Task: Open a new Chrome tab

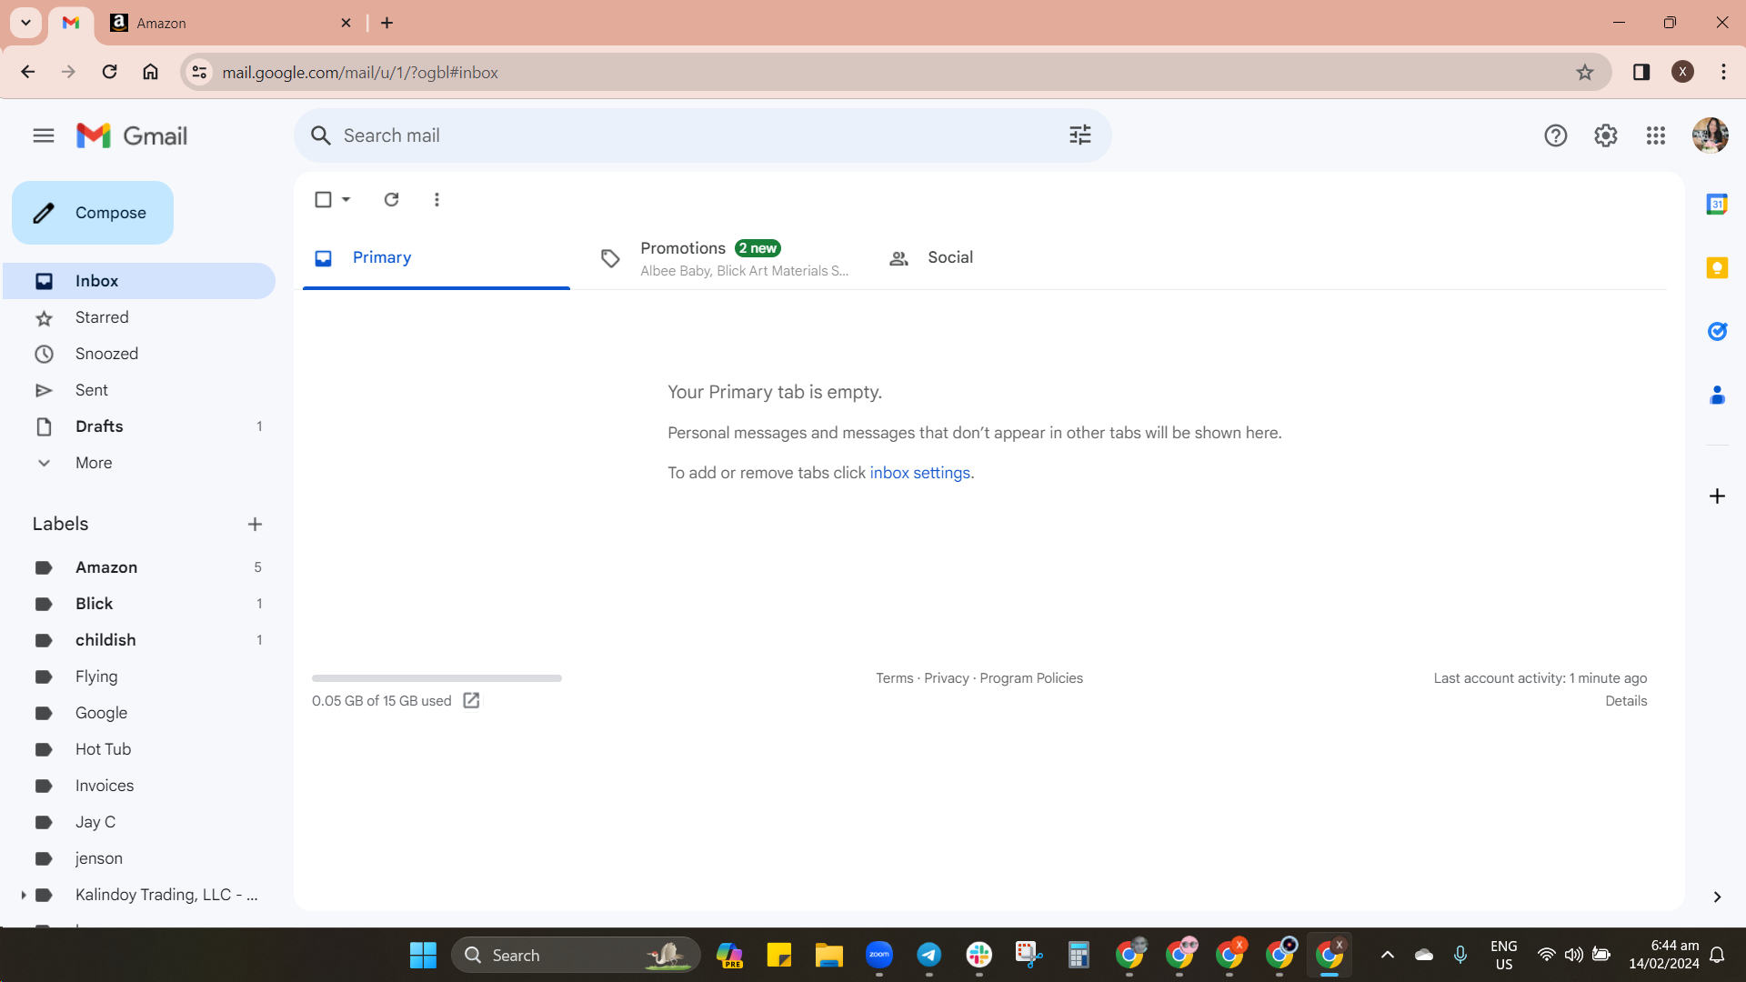Action: (386, 23)
